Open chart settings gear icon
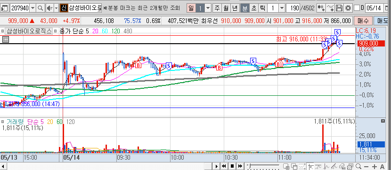This screenshot has height=170, width=391. coord(348,8)
